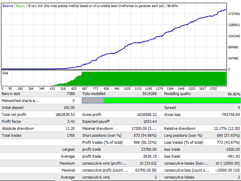Click the Equity legend label

click(21, 6)
